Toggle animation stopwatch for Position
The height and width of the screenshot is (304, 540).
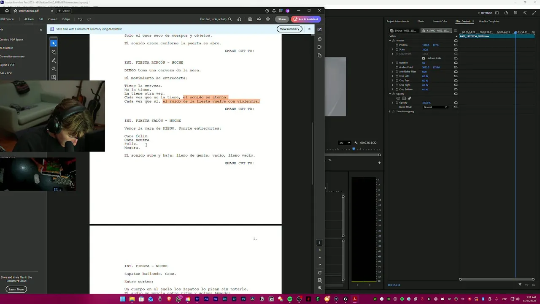coord(397,45)
